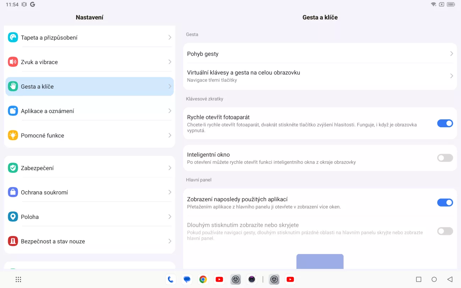Turn off Zobrazení naposledy použitých aplikací toggle

point(445,203)
